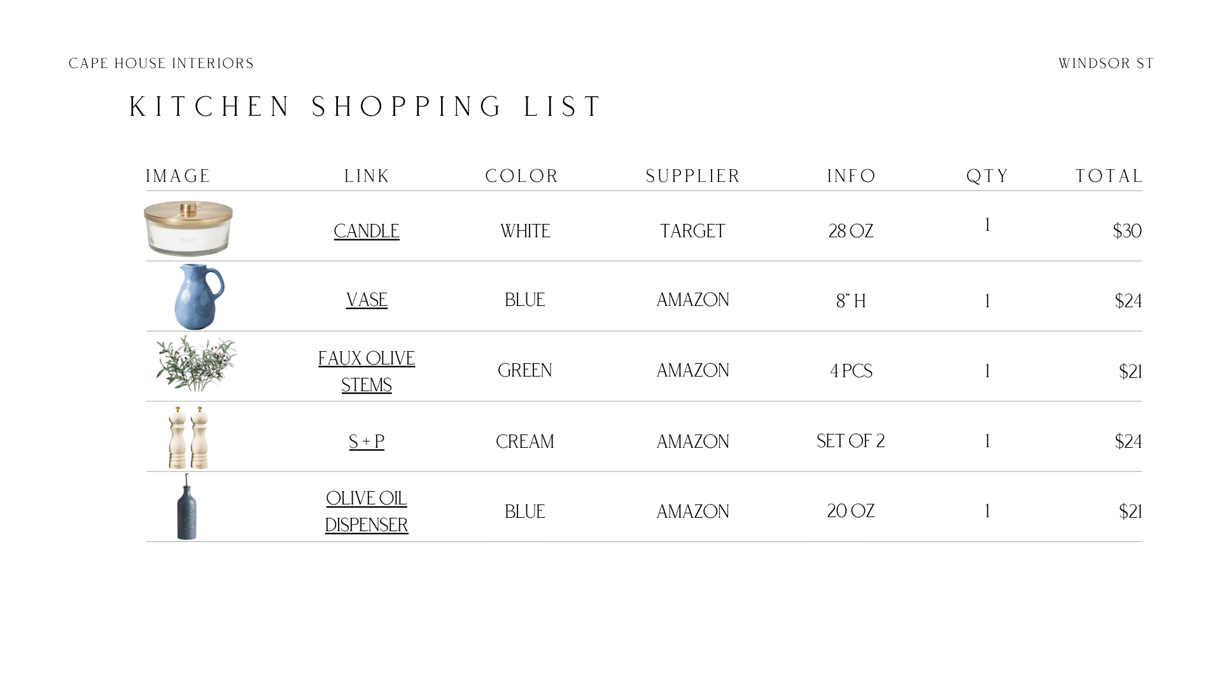Screen dimensions: 1222x687
Task: Open the S + P link
Action: point(367,441)
